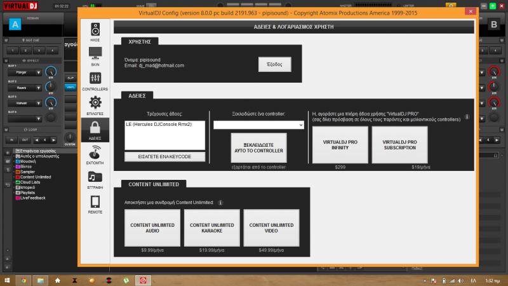
Task: Select the Βίντεο folder icon in browser
Action: tap(18, 167)
